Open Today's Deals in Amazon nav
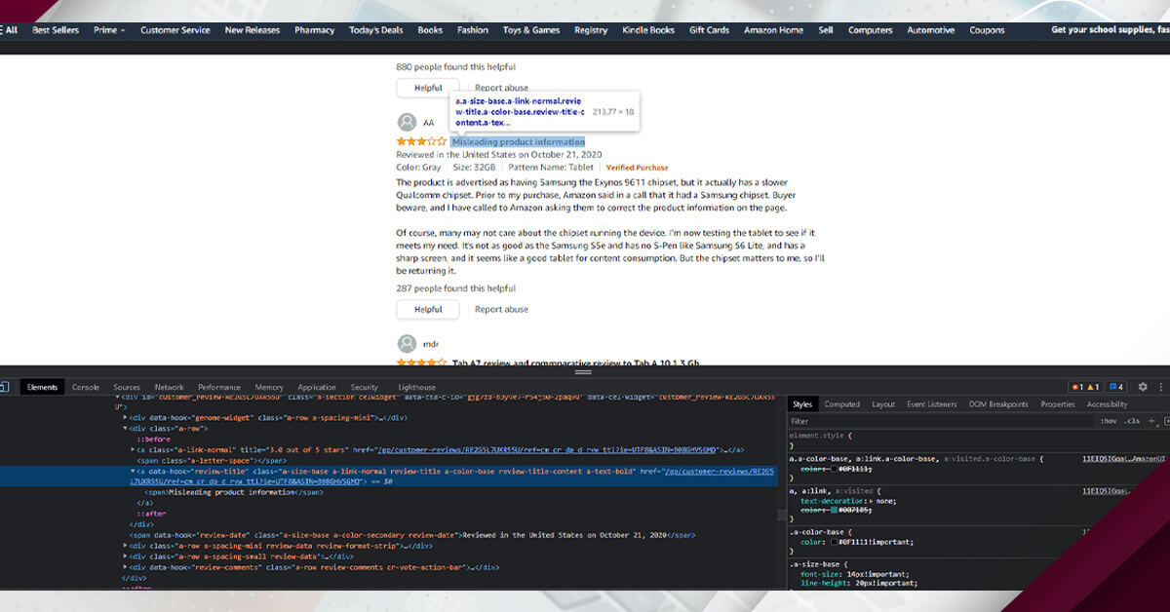Screen dimensions: 1170x612 [376, 30]
